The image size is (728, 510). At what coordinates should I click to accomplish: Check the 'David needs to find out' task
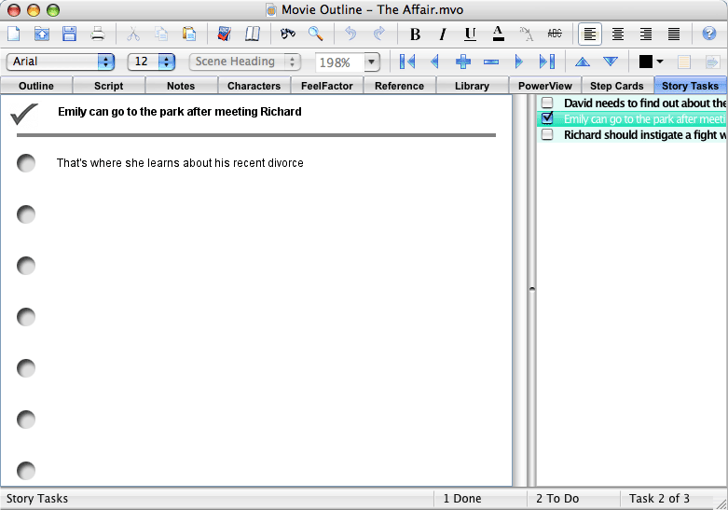pos(547,103)
